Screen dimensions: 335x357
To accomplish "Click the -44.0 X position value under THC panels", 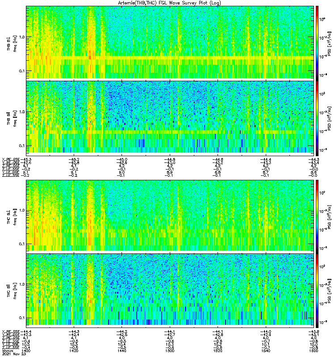I will point(265,332).
